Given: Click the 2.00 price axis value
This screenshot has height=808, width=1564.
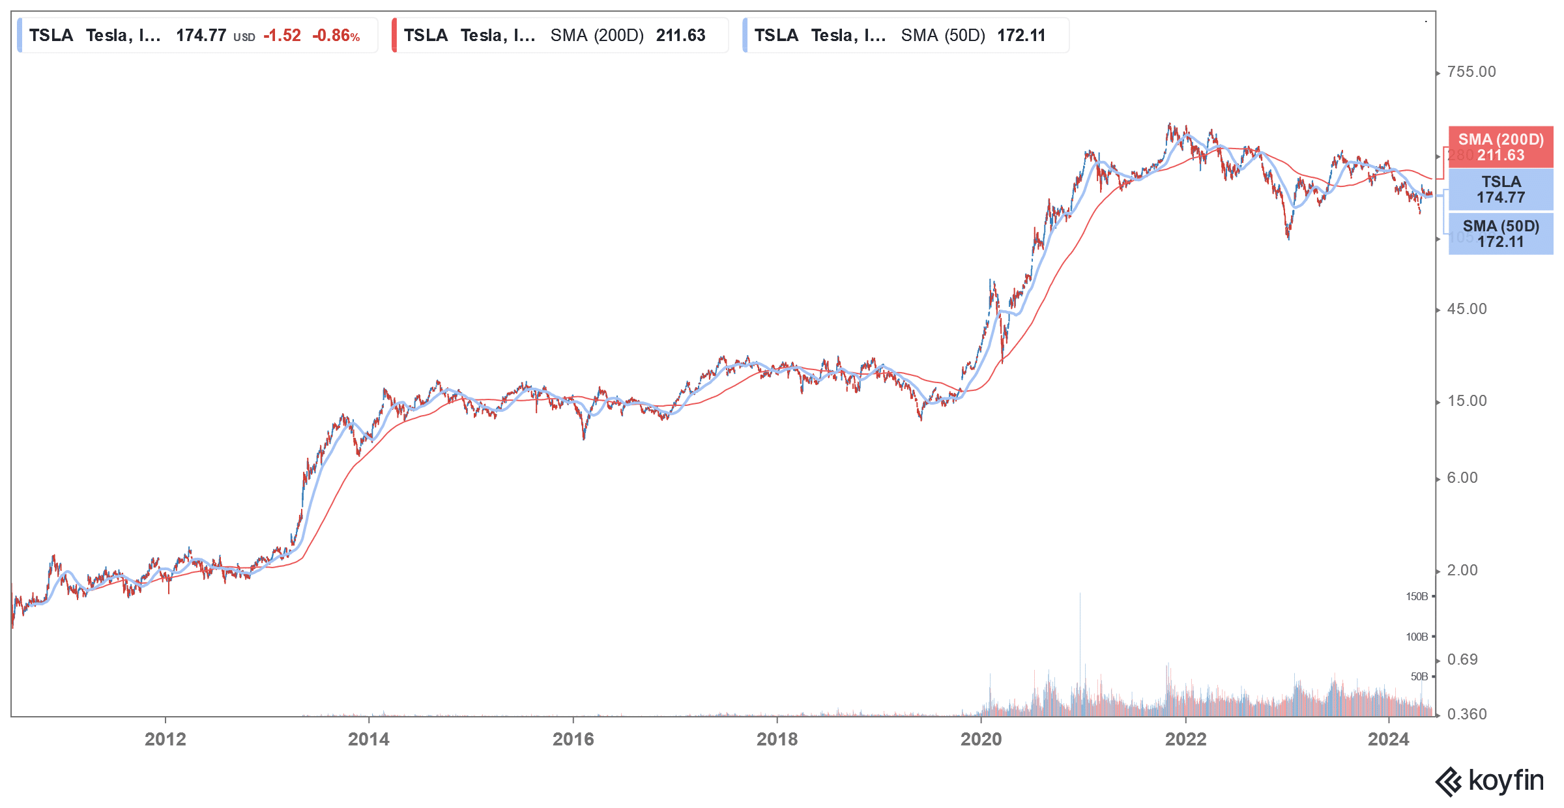Looking at the screenshot, I should pyautogui.click(x=1462, y=570).
